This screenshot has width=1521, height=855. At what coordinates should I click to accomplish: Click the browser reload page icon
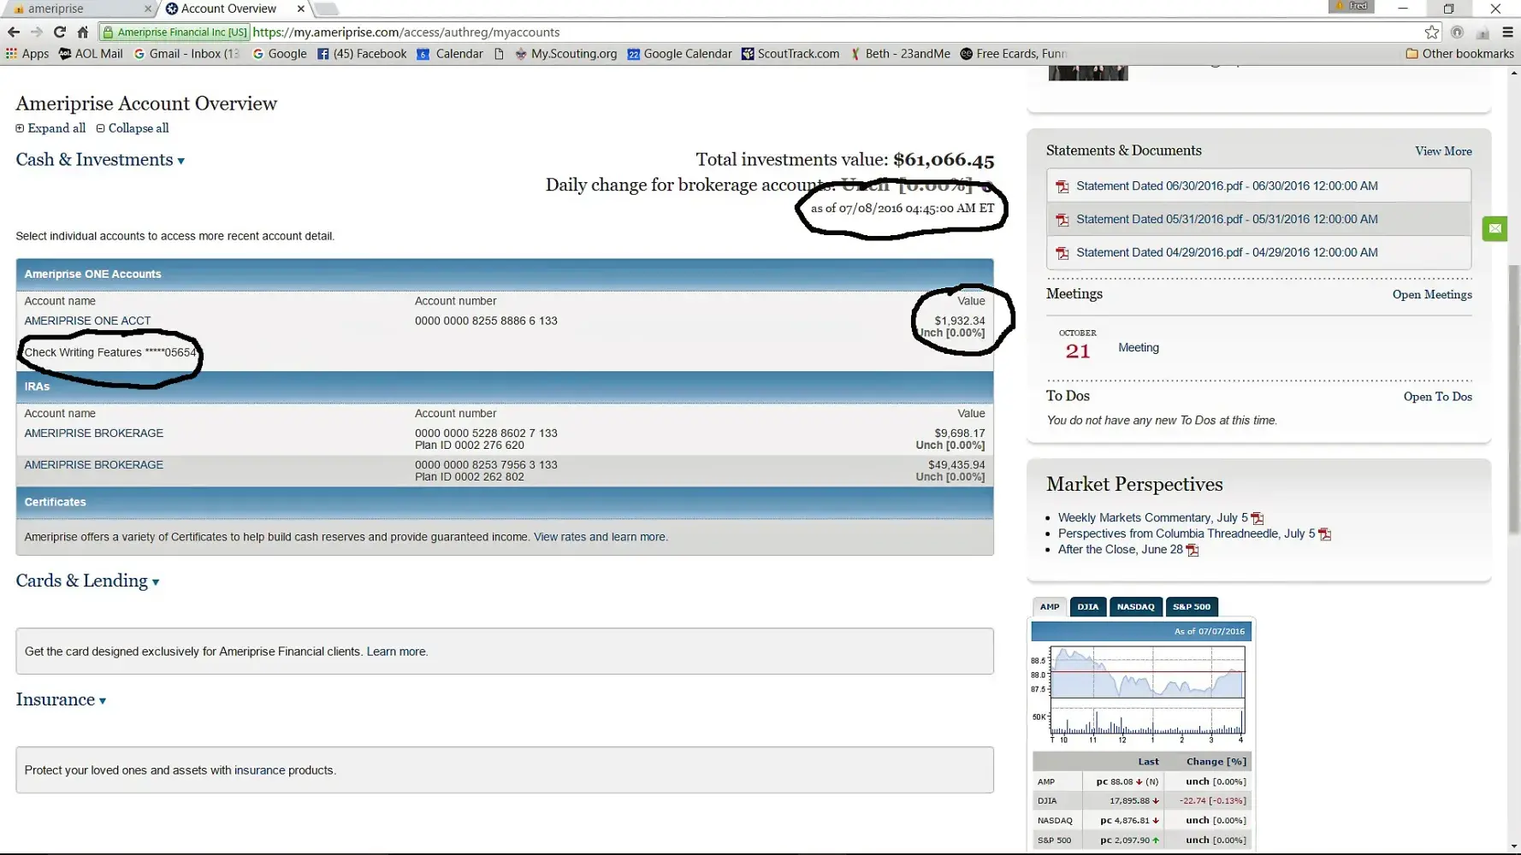(59, 32)
